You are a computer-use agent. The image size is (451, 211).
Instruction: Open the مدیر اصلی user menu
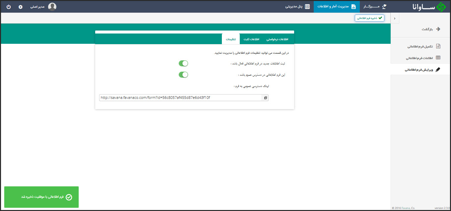tap(37, 7)
